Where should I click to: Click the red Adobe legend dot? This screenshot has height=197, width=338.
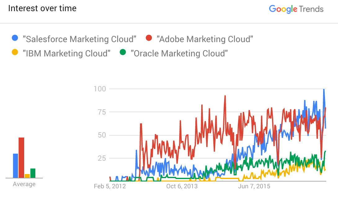[149, 39]
